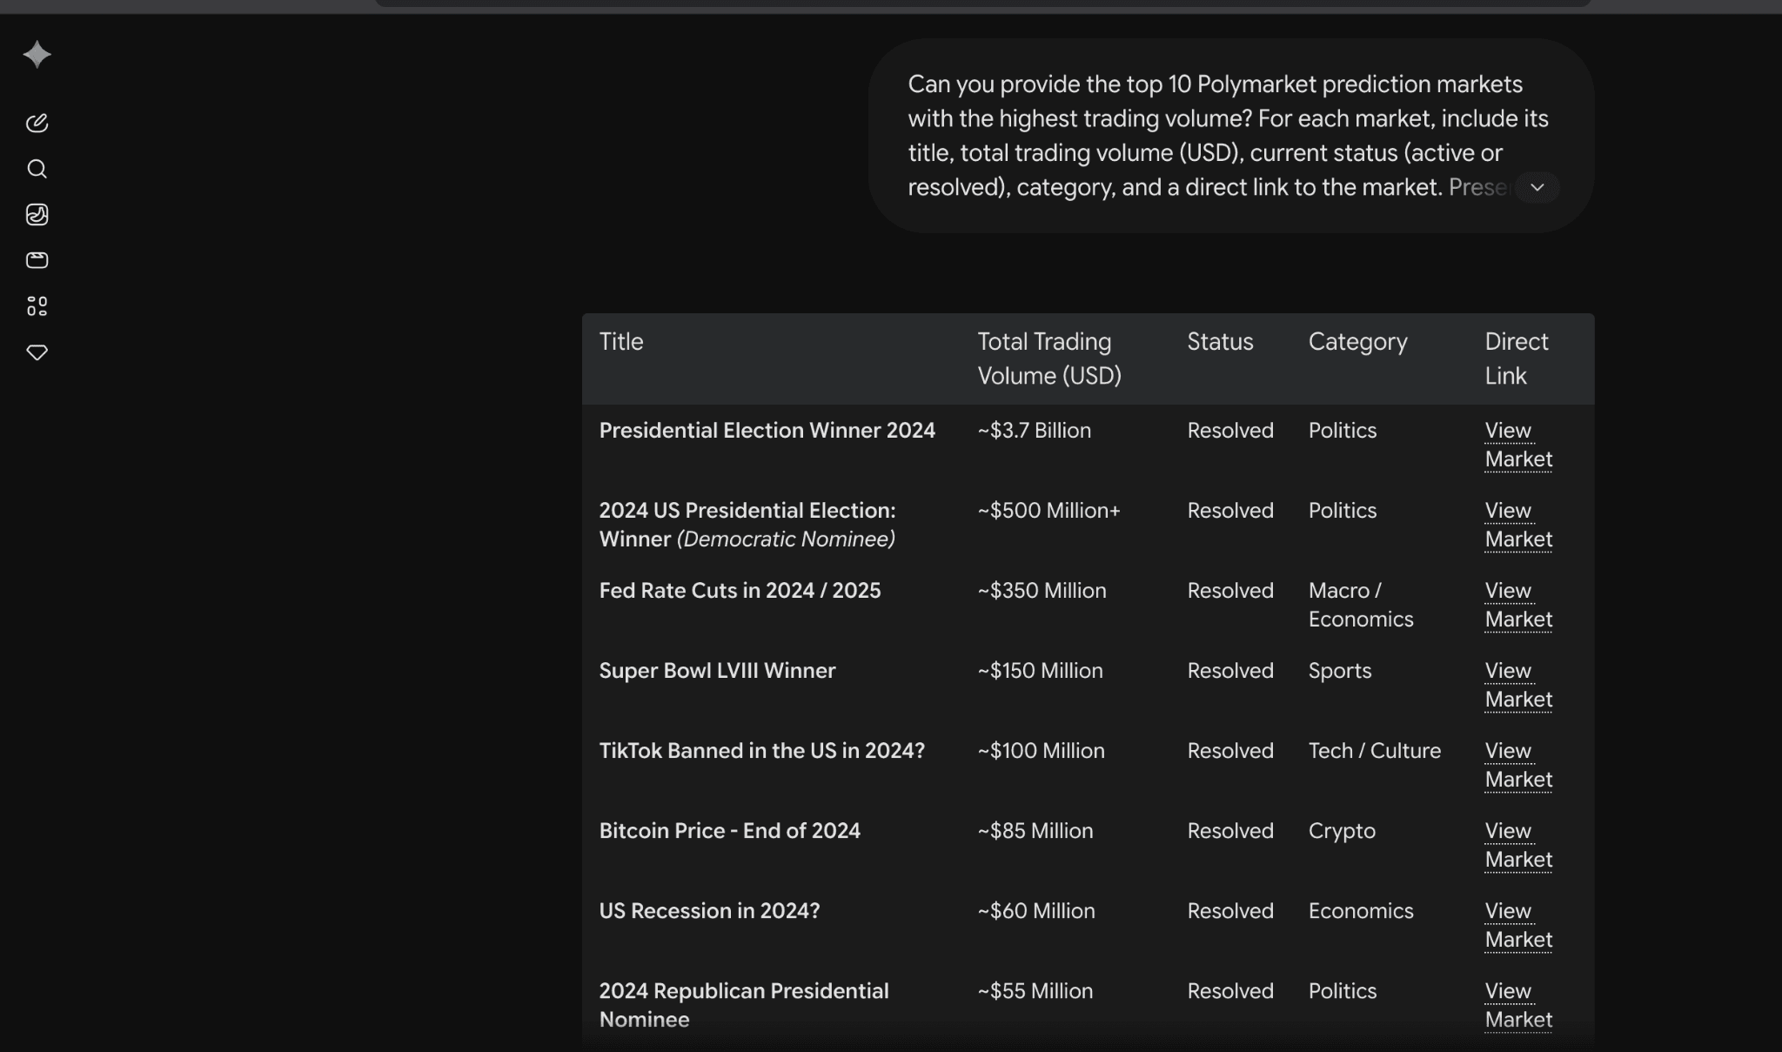Click the user prompt message bubble text

pos(1228,136)
